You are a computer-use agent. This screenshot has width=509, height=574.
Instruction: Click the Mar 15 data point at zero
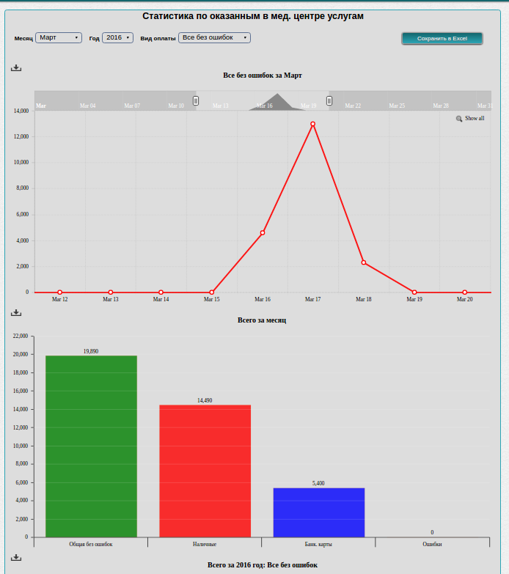(212, 292)
